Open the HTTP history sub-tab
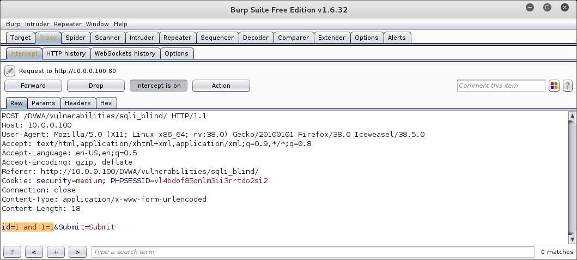 [66, 53]
